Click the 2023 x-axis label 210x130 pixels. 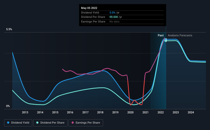[x=175, y=112]
